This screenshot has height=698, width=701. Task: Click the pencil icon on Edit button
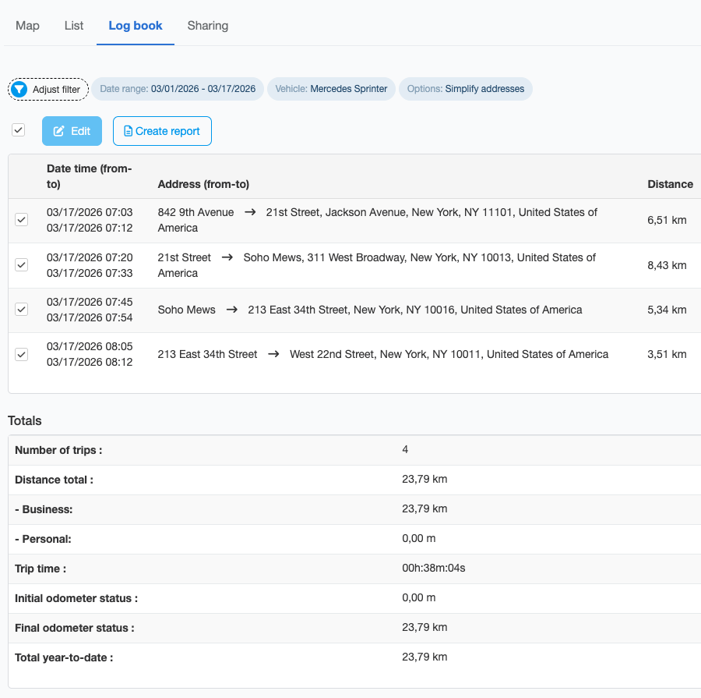pyautogui.click(x=58, y=131)
